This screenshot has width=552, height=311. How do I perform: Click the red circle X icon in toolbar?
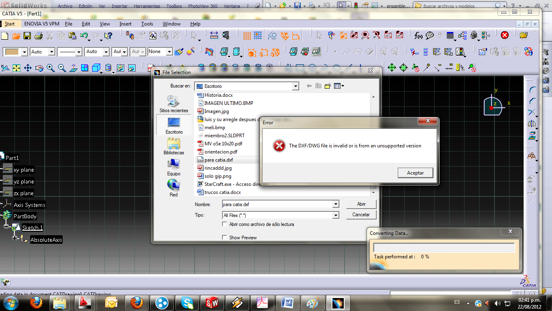pyautogui.click(x=505, y=35)
